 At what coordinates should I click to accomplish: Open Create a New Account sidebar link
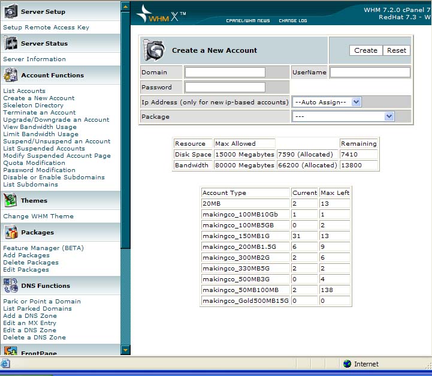tap(39, 98)
